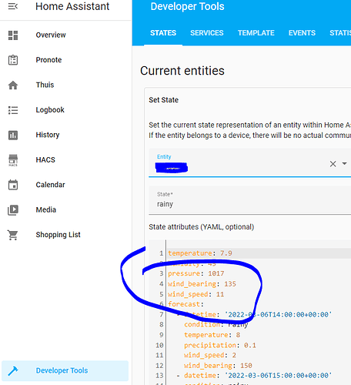The width and height of the screenshot is (351, 385).
Task: Click the wind_speed: 2 line
Action: 210,355
